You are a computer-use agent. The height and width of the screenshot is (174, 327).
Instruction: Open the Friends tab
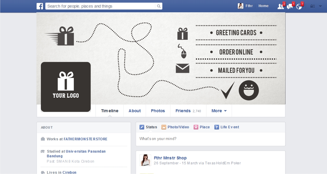coord(188,111)
